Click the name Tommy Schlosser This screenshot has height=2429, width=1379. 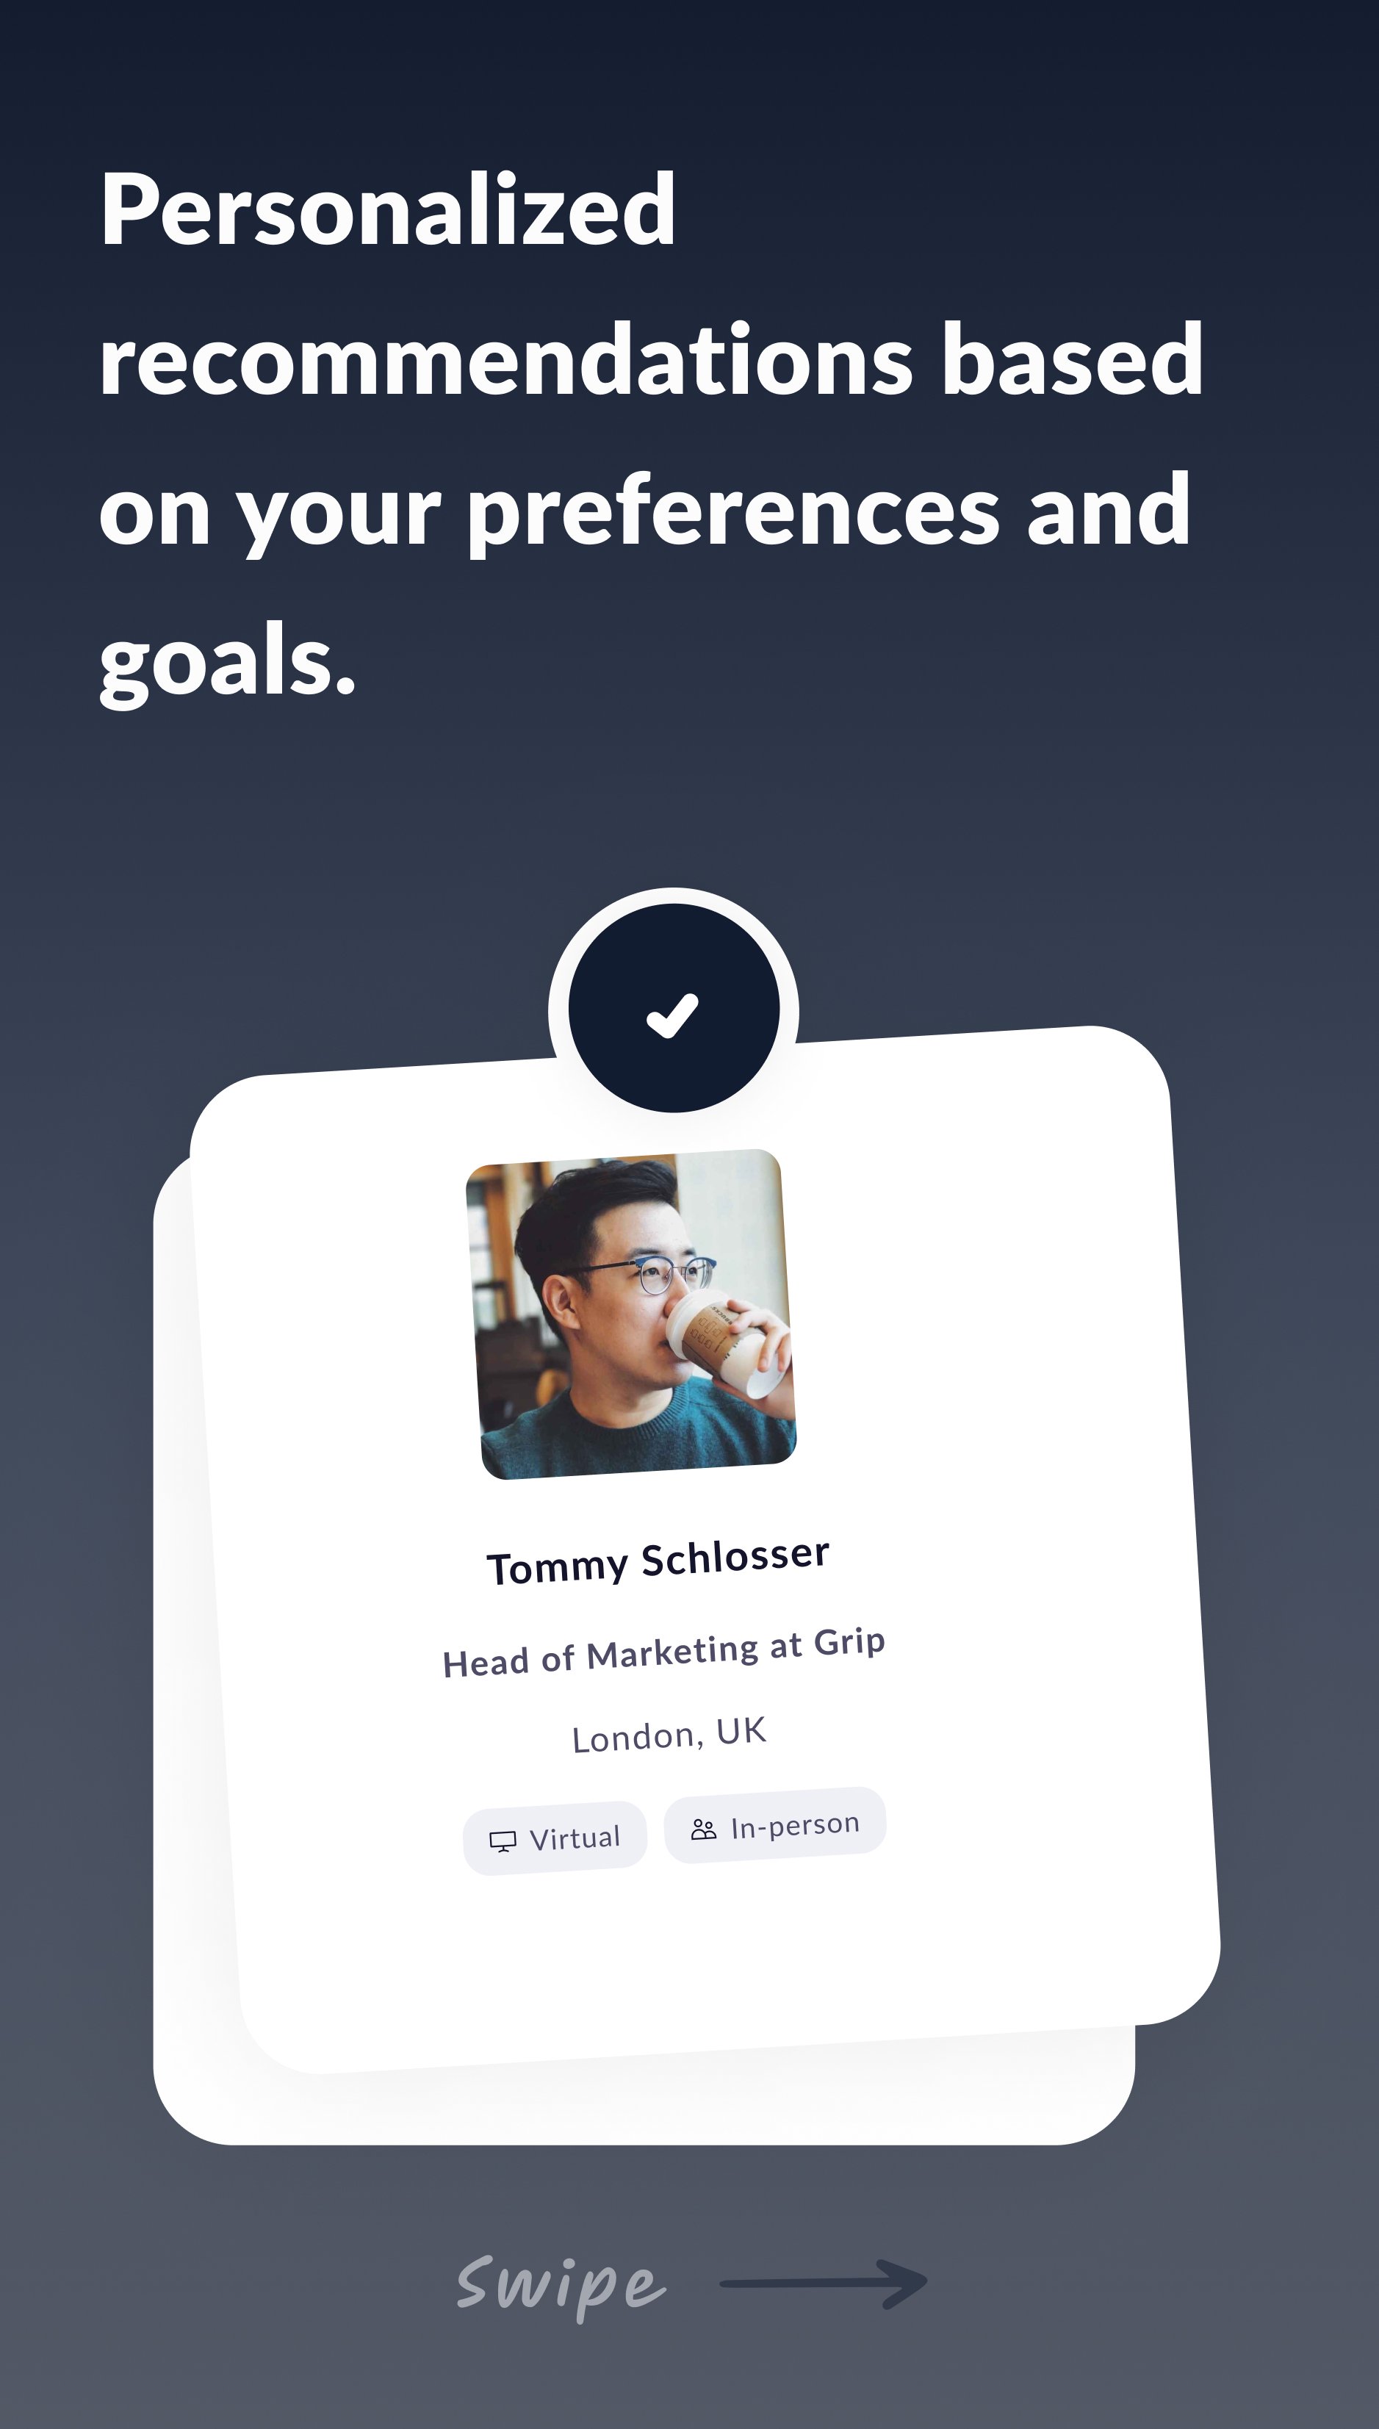(x=658, y=1561)
